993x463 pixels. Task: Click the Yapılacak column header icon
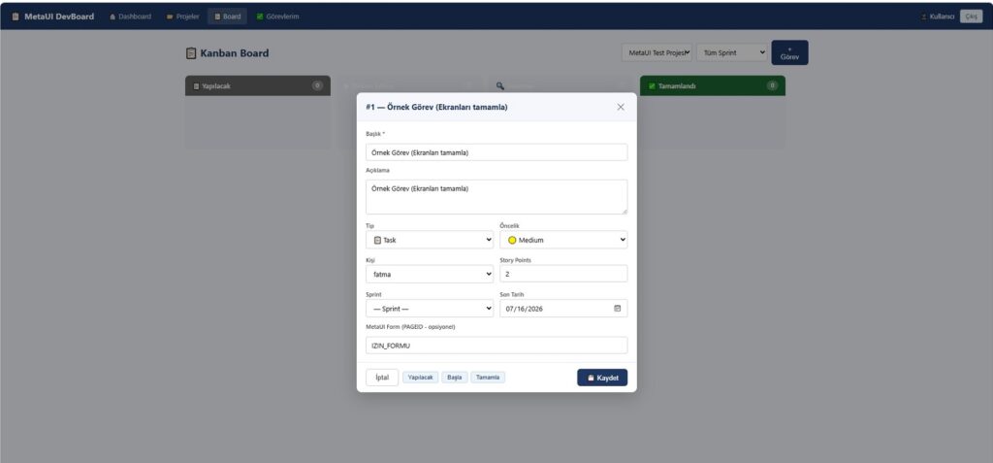(196, 86)
